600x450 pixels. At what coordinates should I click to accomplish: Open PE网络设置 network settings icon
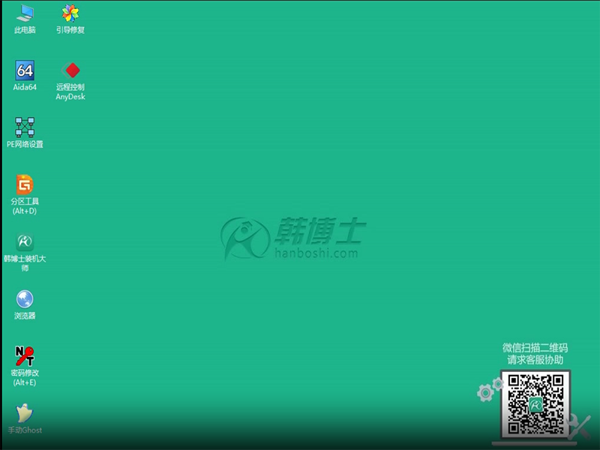[x=25, y=127]
